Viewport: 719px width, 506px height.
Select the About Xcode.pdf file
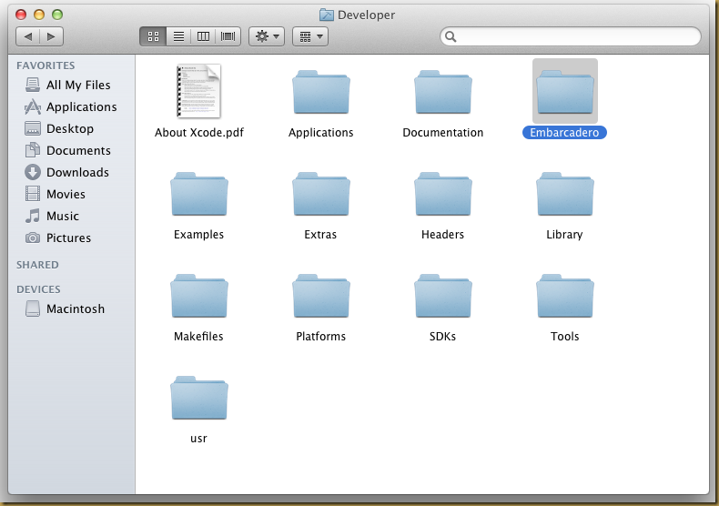coord(198,91)
